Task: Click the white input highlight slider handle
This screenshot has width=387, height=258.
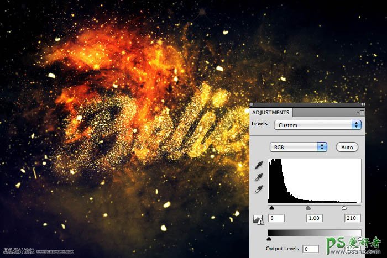Action: [344, 208]
